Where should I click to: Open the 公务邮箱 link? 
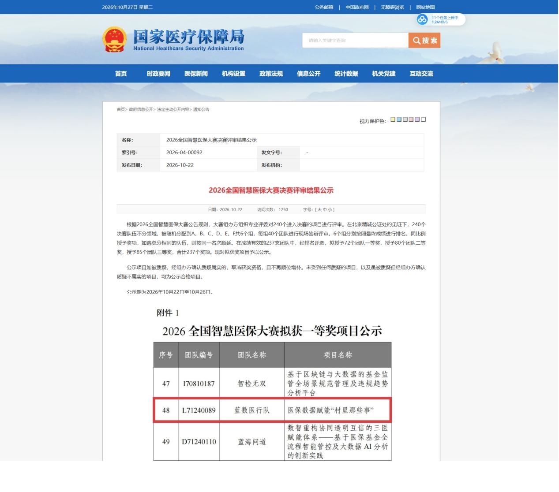tap(324, 7)
